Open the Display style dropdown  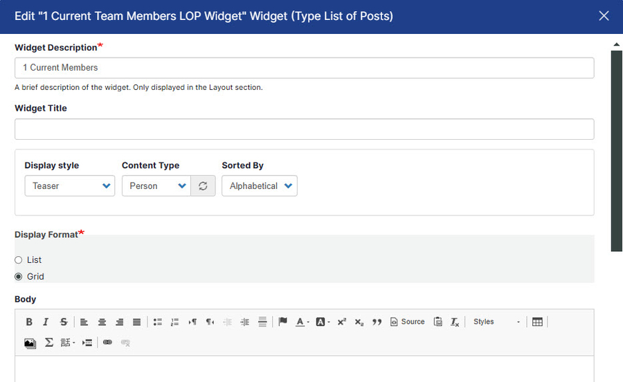[x=69, y=186]
